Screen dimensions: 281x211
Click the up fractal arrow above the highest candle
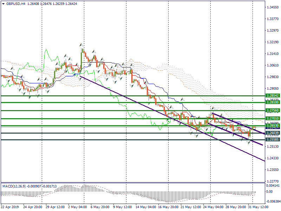(x=81, y=45)
